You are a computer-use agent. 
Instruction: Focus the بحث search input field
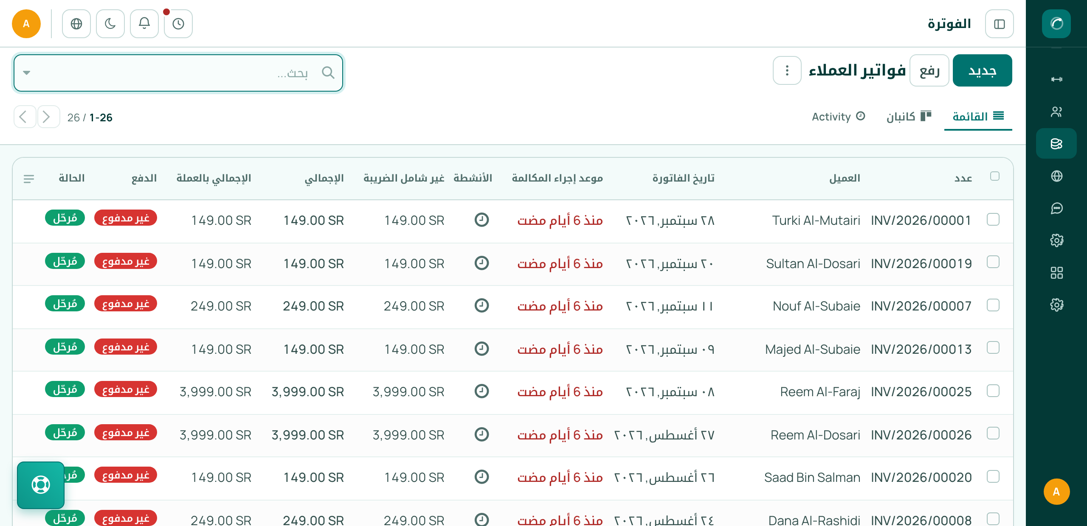178,73
